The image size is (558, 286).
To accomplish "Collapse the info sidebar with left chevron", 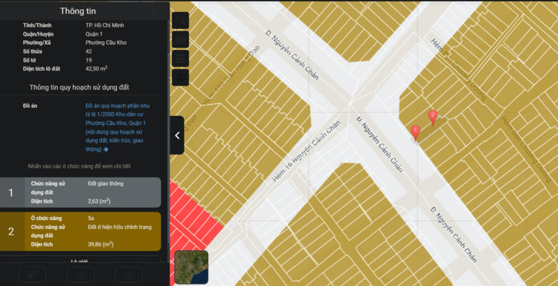I will [x=177, y=135].
